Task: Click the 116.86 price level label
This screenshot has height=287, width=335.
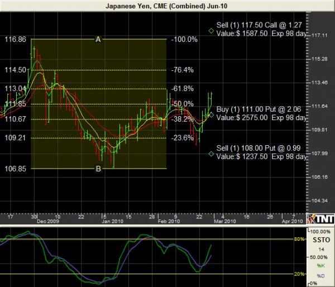Action: click(x=15, y=40)
